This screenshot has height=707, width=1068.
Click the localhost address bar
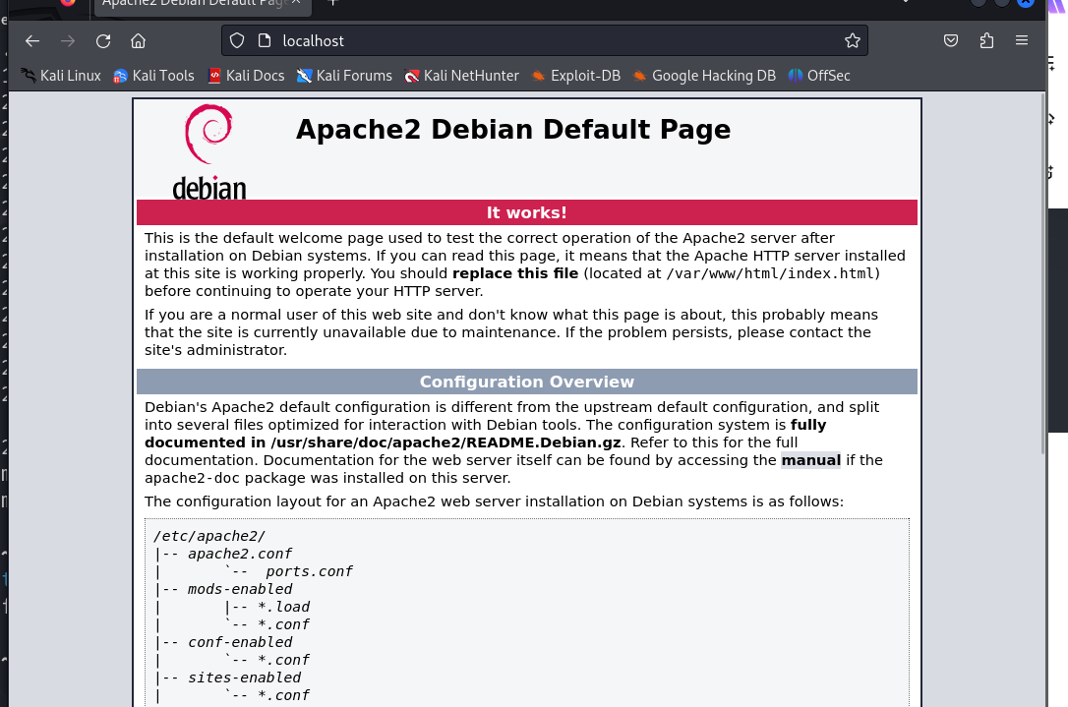point(545,41)
